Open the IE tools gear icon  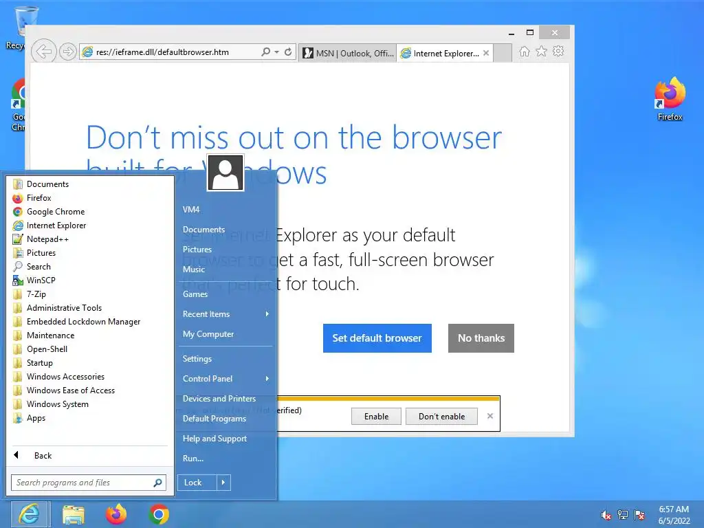[x=558, y=52]
